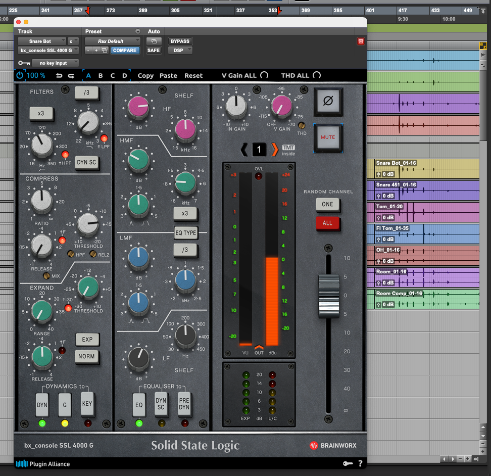Click the compressor MIX screw control
The height and width of the screenshot is (476, 491).
pos(46,276)
